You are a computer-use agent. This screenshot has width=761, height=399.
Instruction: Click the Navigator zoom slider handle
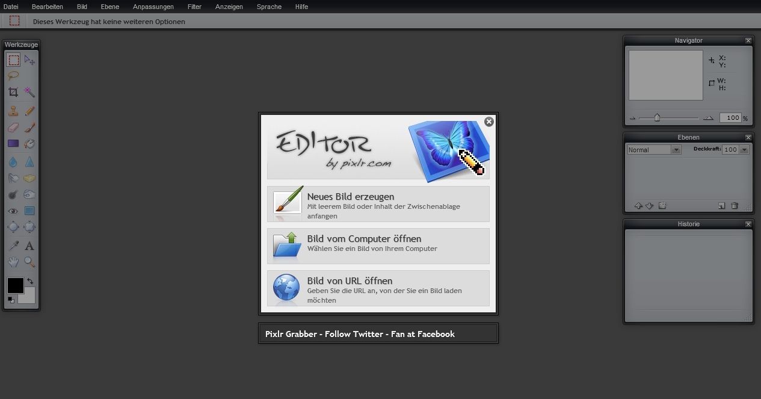(x=657, y=118)
